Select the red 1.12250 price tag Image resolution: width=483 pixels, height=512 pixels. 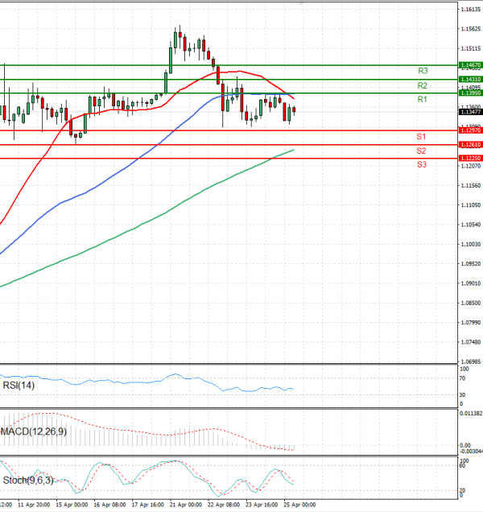click(x=470, y=158)
